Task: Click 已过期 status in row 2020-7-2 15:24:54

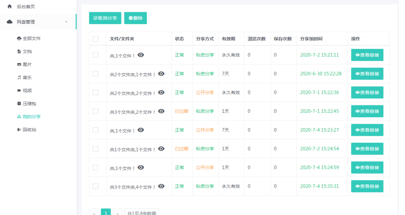Action: pyautogui.click(x=182, y=149)
